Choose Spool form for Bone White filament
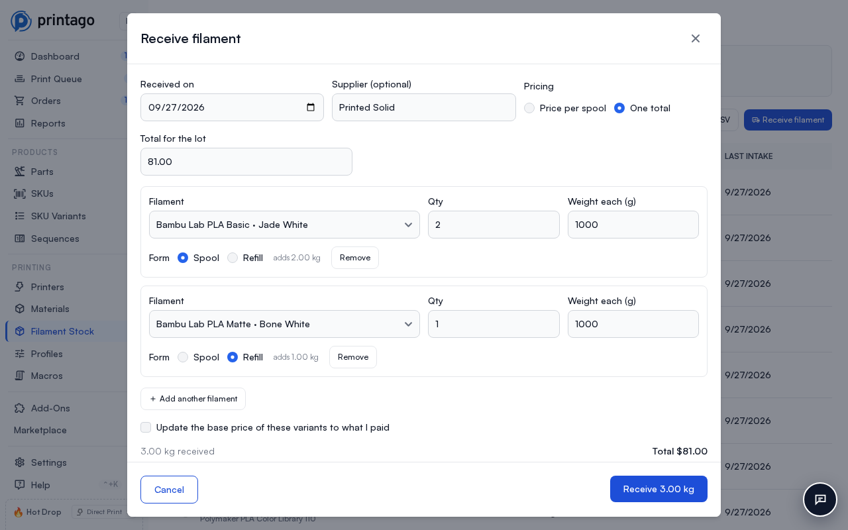Screen dimensions: 848x530 click(183, 357)
